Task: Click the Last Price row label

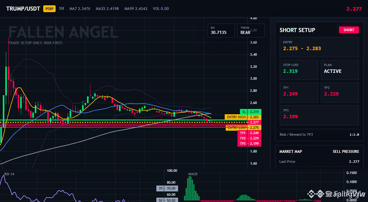Action: coord(287,162)
